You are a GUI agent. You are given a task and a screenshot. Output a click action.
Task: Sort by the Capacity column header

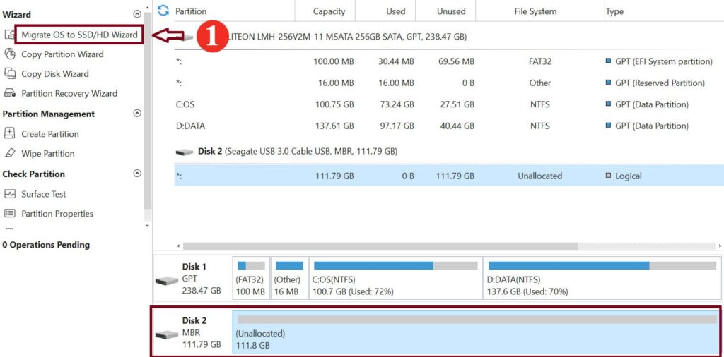click(329, 11)
